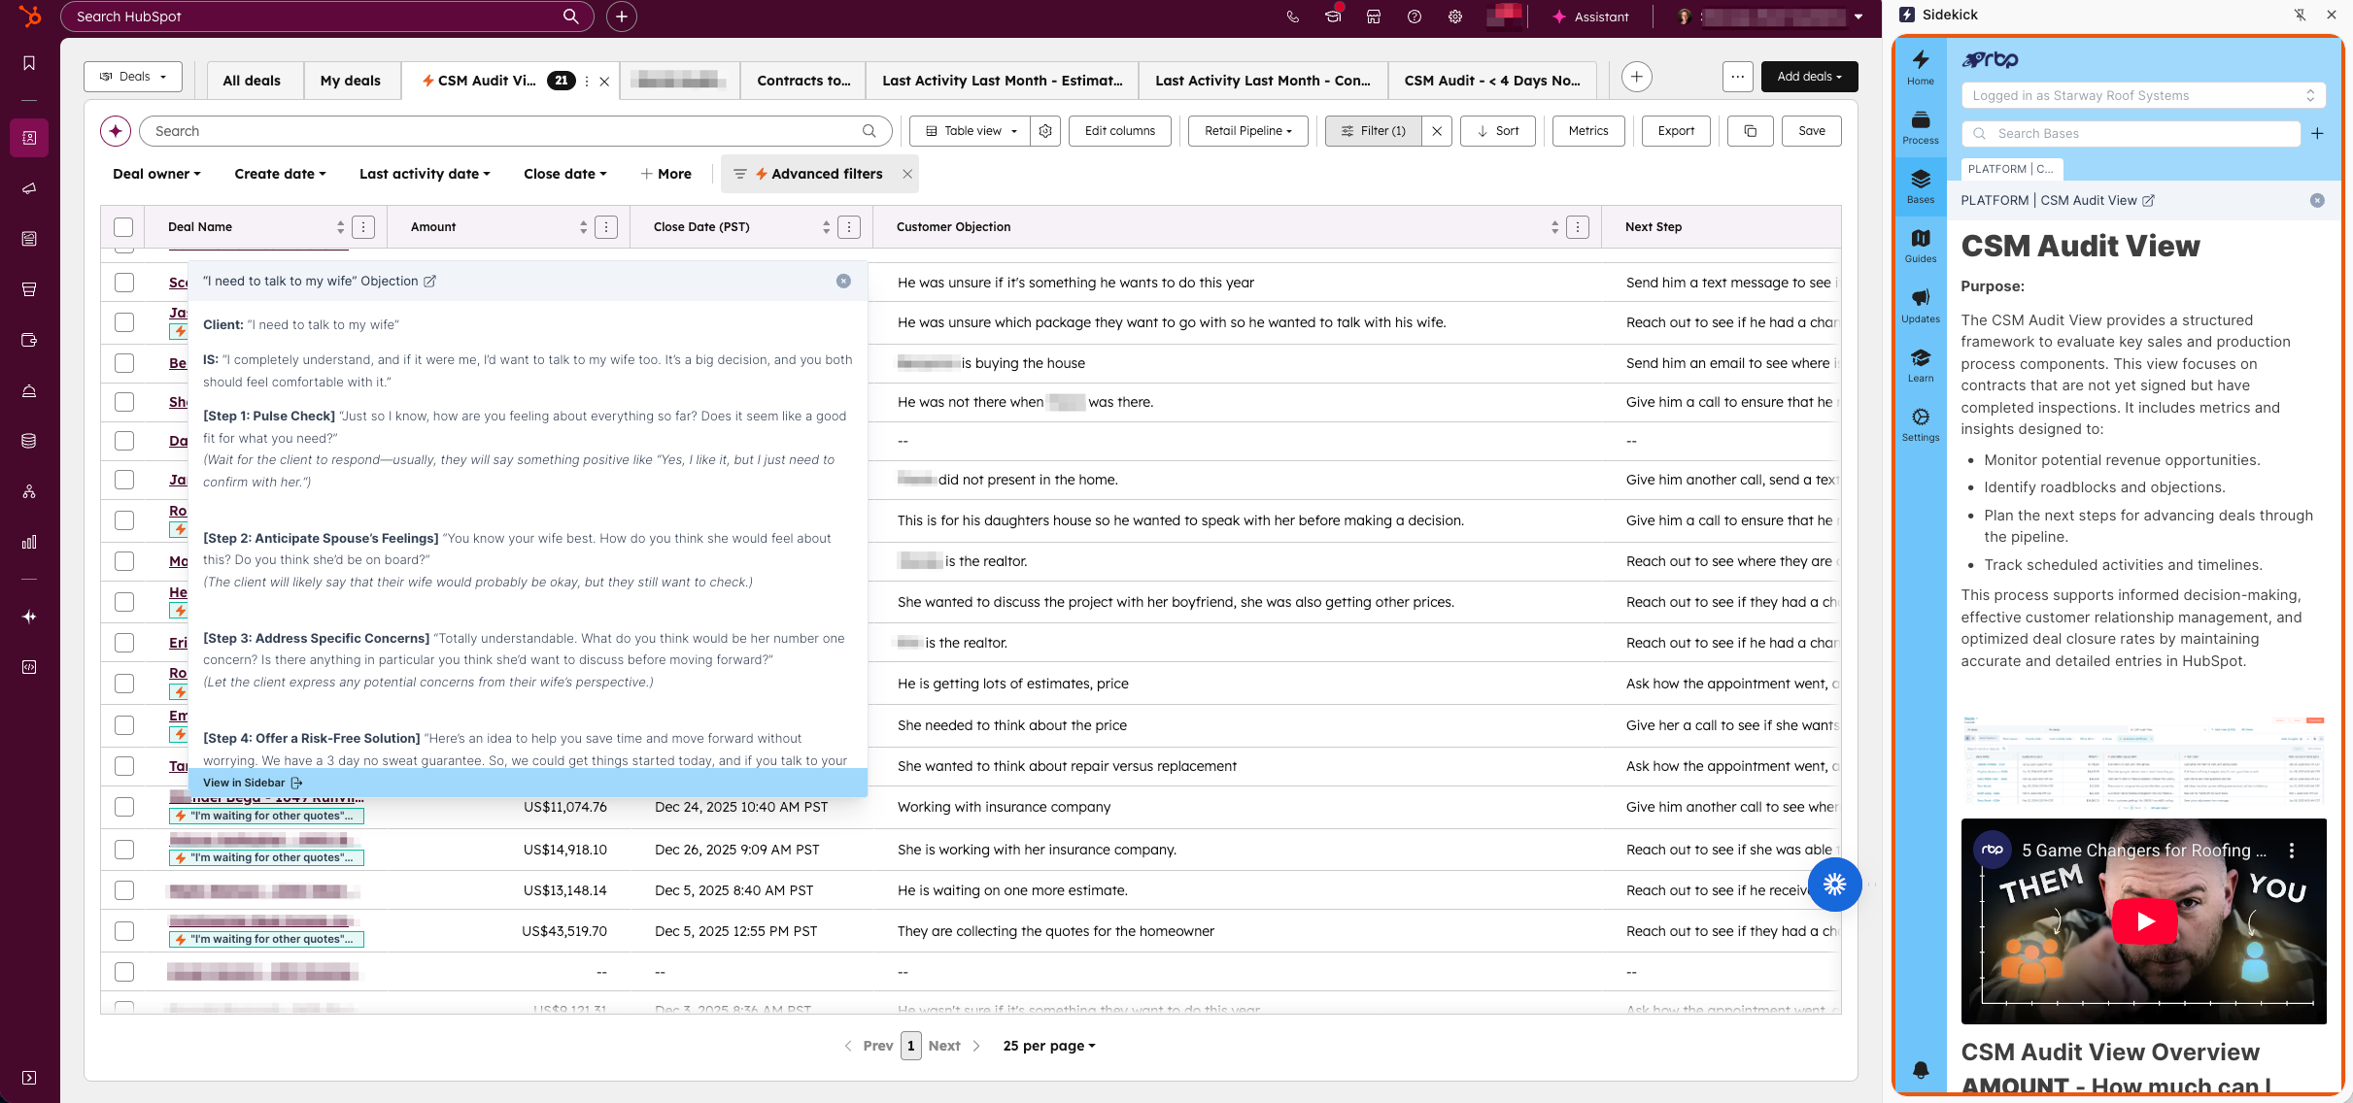Expand the Deal owner filter dropdown

[156, 174]
